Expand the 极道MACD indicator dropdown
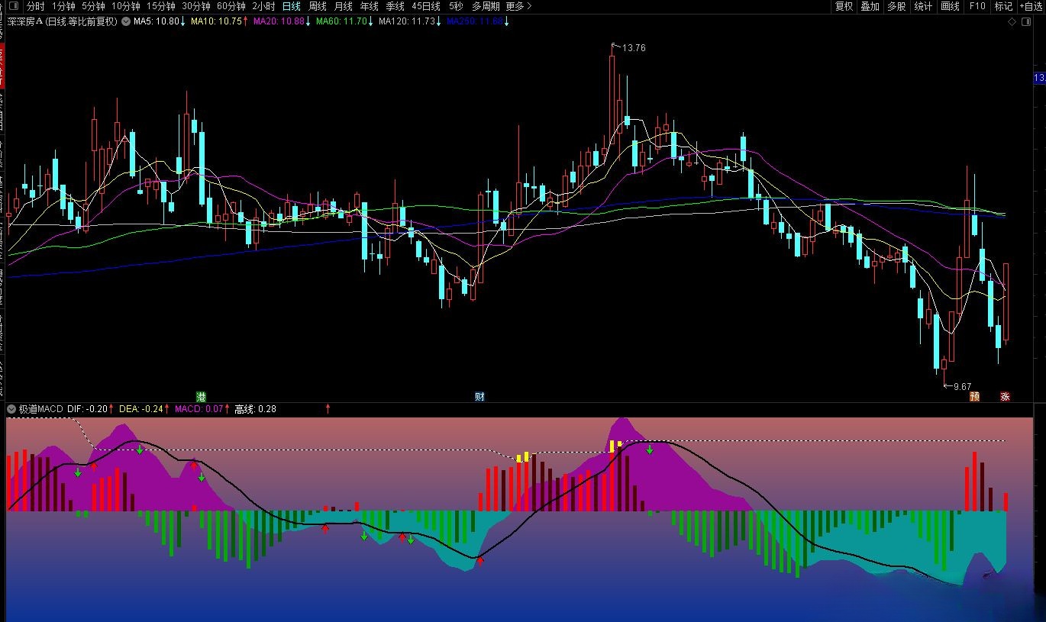The height and width of the screenshot is (622, 1046). [11, 409]
